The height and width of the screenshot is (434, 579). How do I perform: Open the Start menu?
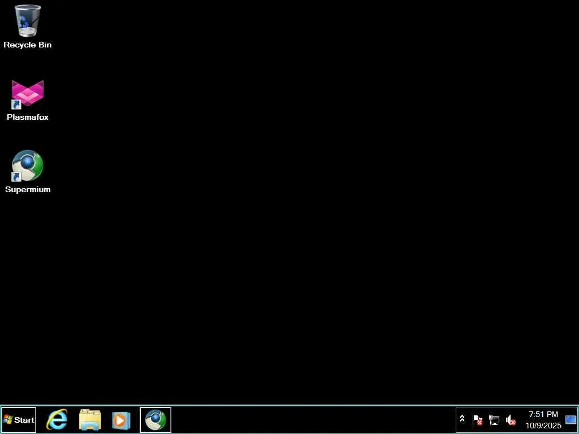[19, 420]
